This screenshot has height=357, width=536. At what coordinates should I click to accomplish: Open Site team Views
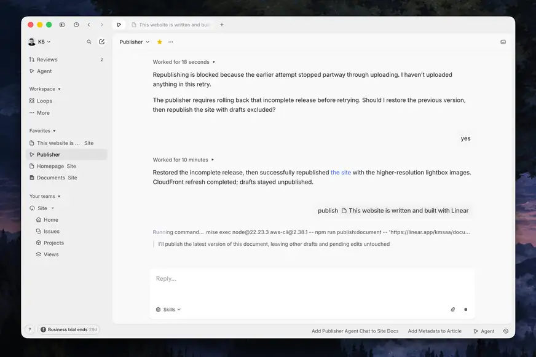pos(66,254)
